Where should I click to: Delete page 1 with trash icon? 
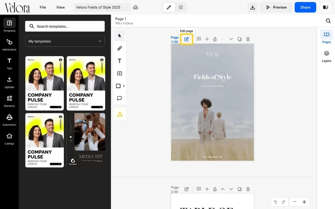[x=248, y=39]
